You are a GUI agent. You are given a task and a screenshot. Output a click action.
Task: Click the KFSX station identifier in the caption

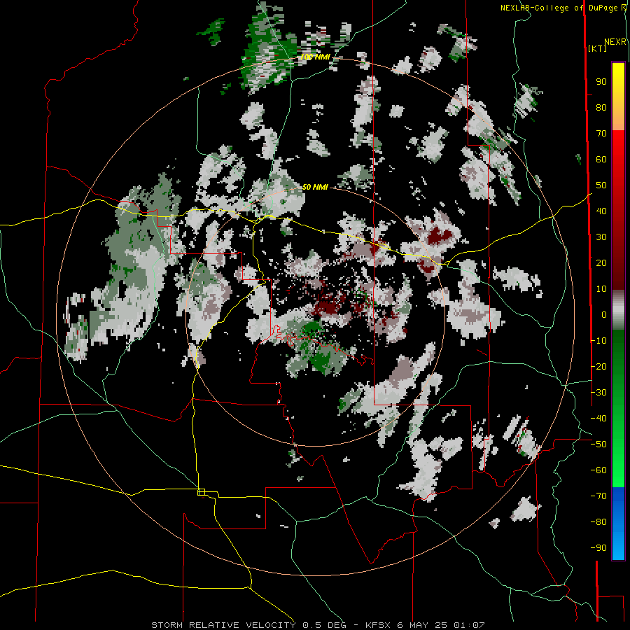pyautogui.click(x=379, y=625)
